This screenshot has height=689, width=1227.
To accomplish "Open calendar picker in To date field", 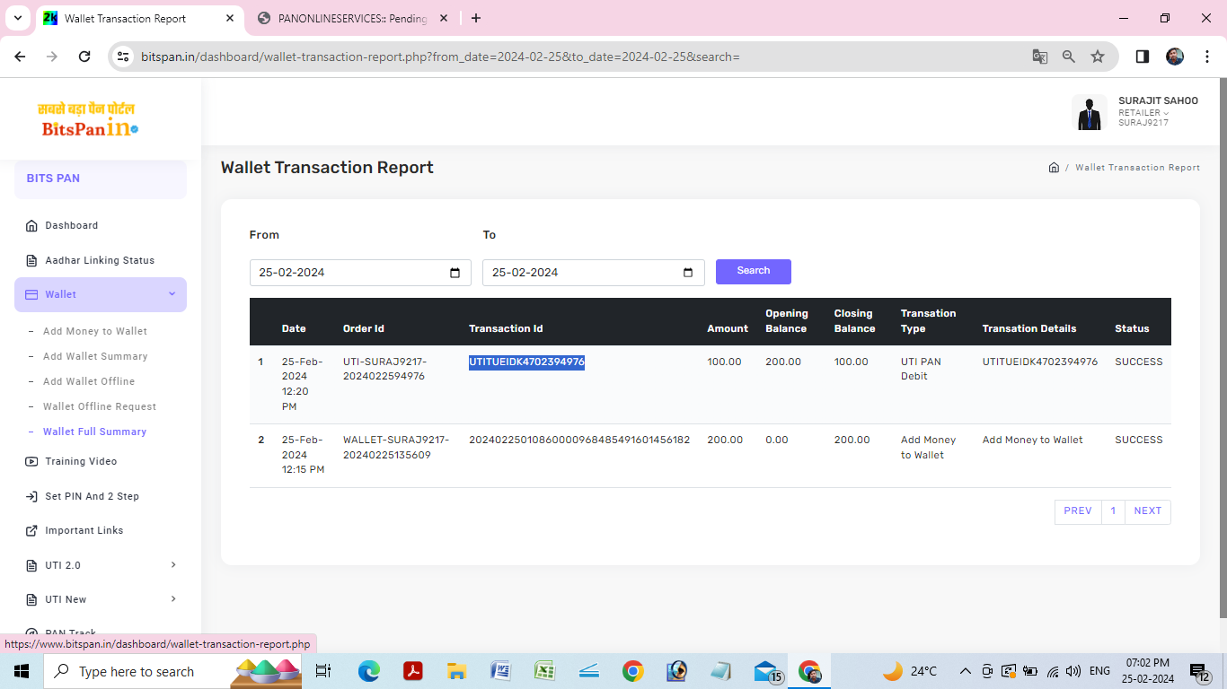I will (688, 273).
